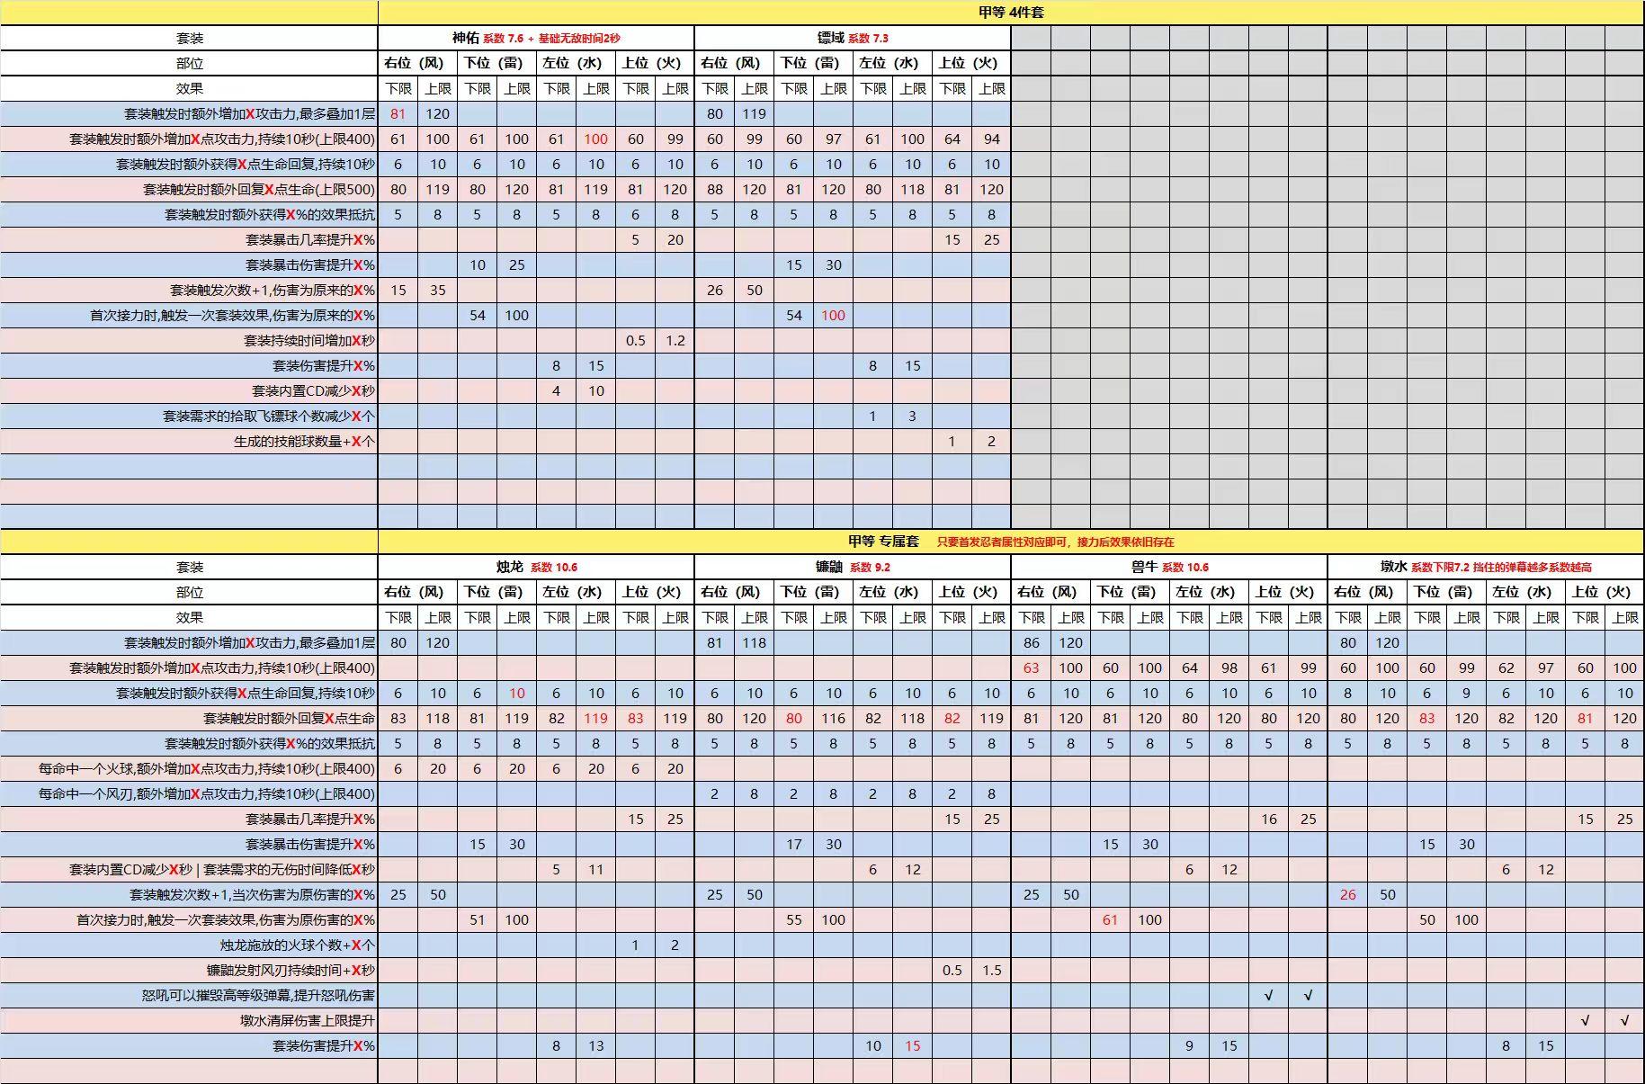Click the 甲等 4件套 title header
1645x1084 pixels.
point(1011,13)
